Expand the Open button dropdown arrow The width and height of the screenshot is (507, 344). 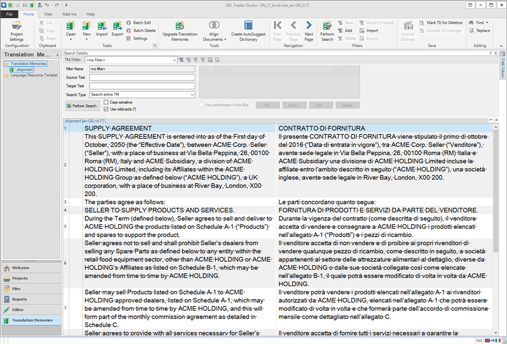(70, 39)
